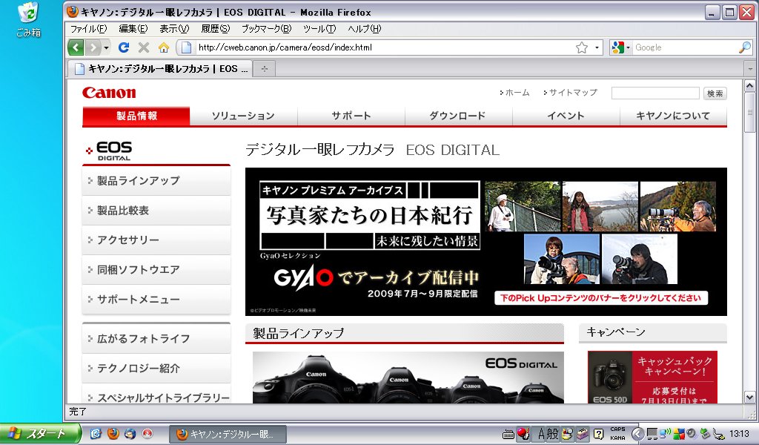Open the back/forward history dropdown
Image resolution: width=759 pixels, height=445 pixels.
[106, 47]
